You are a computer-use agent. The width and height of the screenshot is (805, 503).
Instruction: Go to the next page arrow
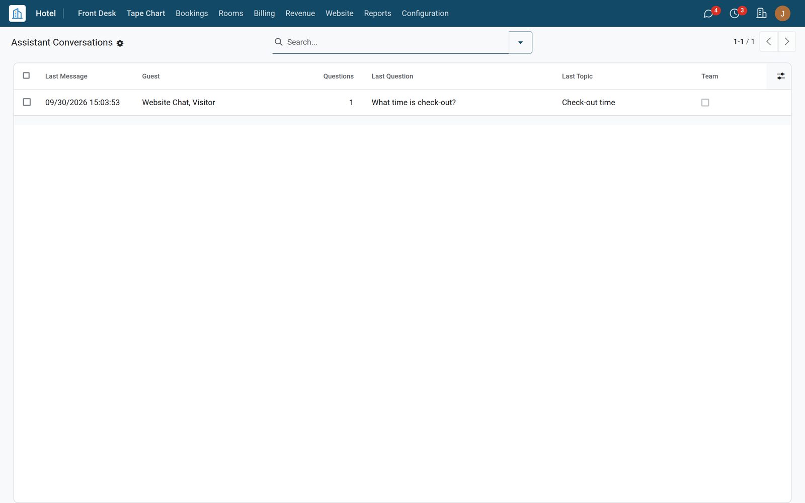pos(787,42)
